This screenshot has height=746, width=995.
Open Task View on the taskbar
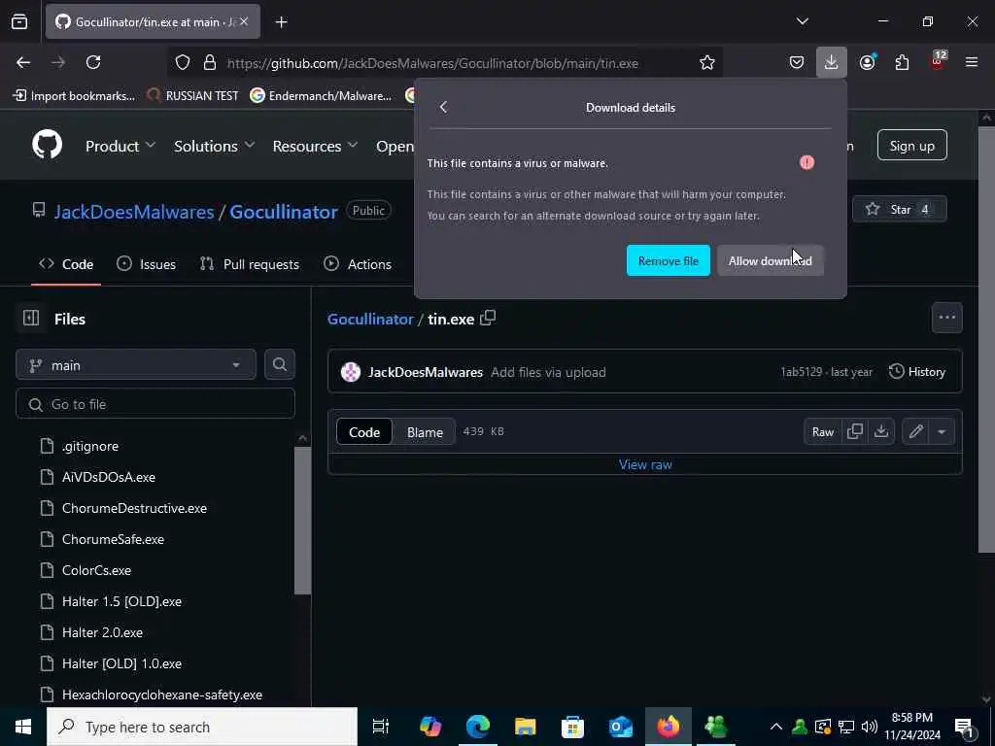[380, 727]
